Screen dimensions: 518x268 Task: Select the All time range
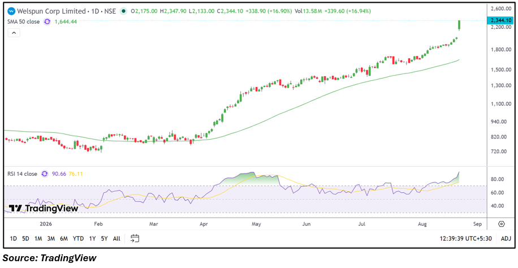coord(116,238)
